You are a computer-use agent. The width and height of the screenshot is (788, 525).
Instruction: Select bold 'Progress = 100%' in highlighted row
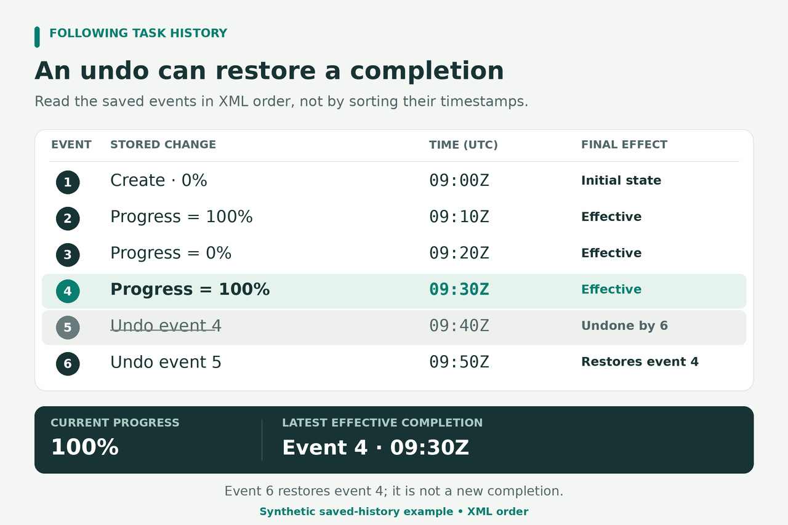[190, 289]
